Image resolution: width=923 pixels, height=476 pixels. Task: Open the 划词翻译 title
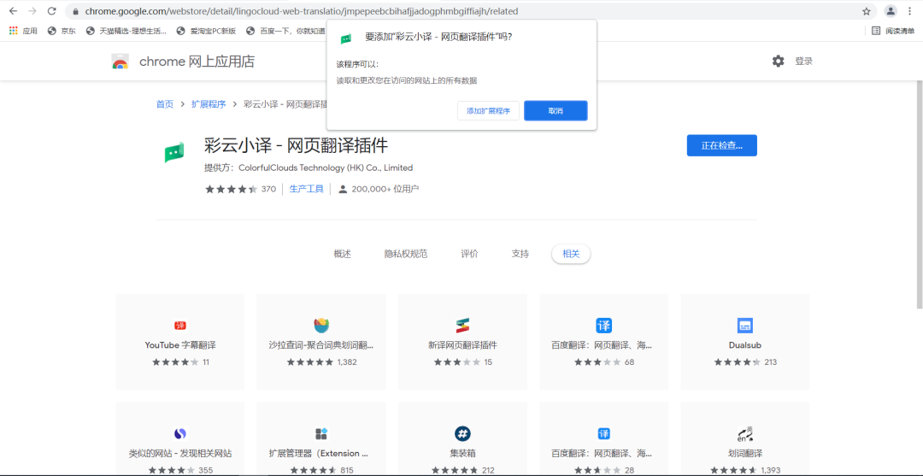pyautogui.click(x=745, y=454)
